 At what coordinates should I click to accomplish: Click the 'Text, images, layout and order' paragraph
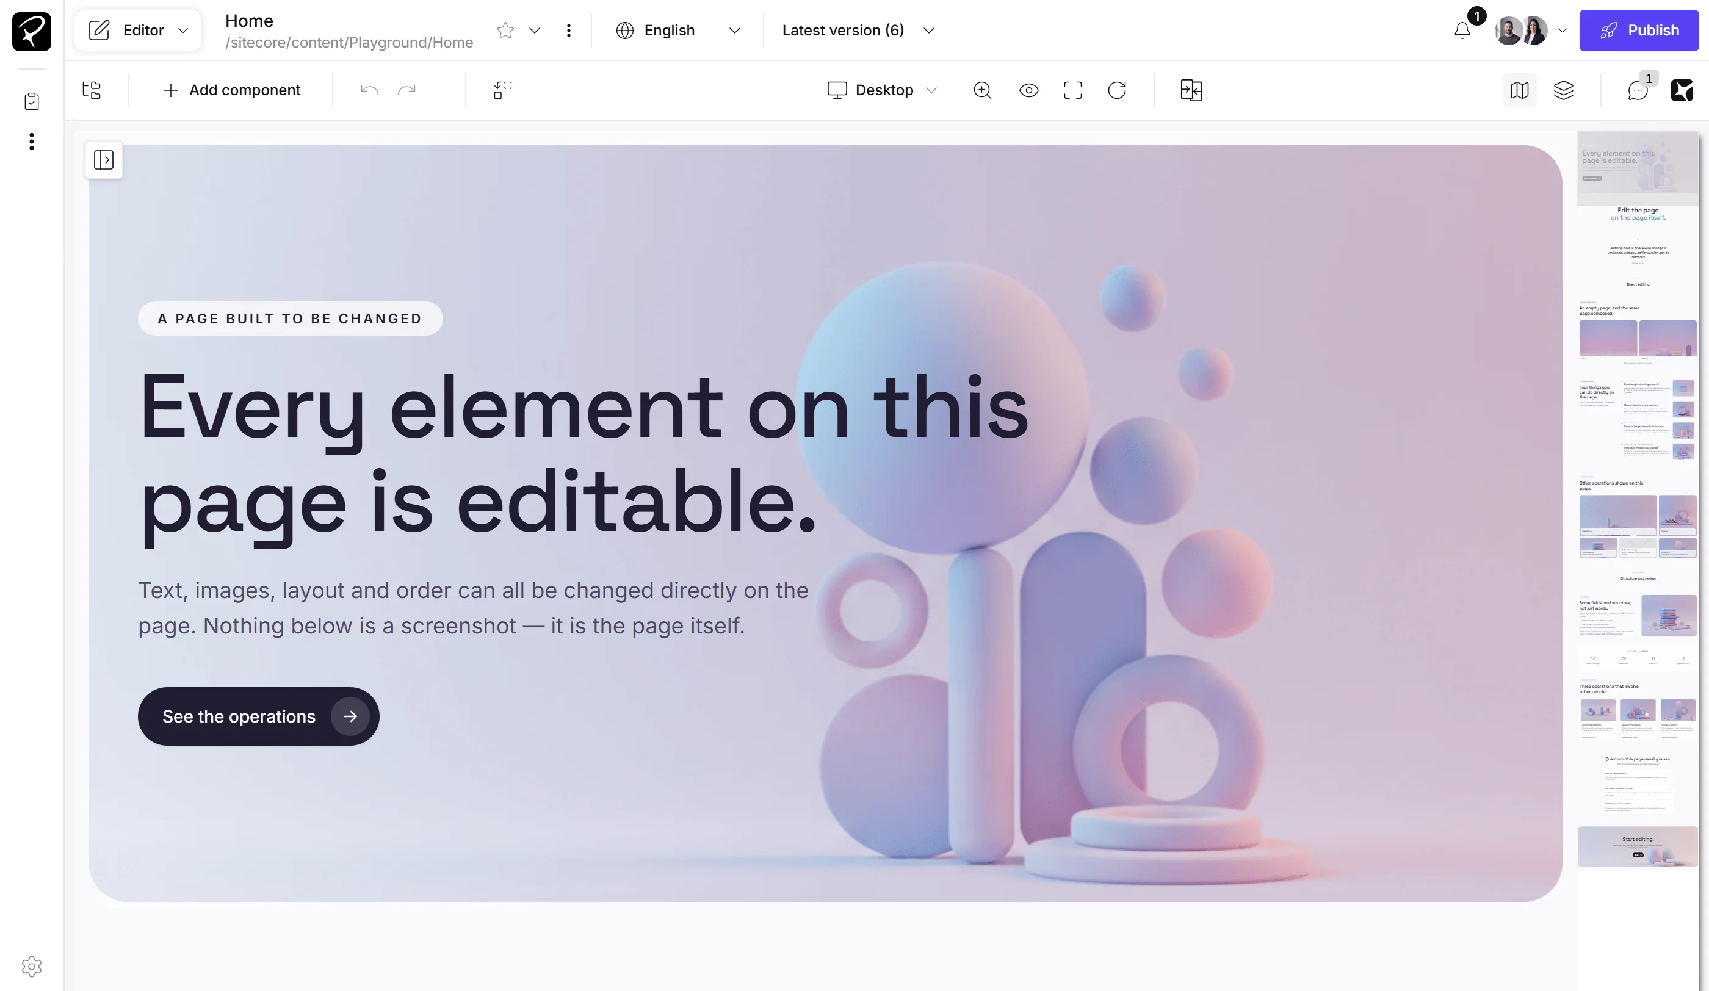click(x=474, y=608)
